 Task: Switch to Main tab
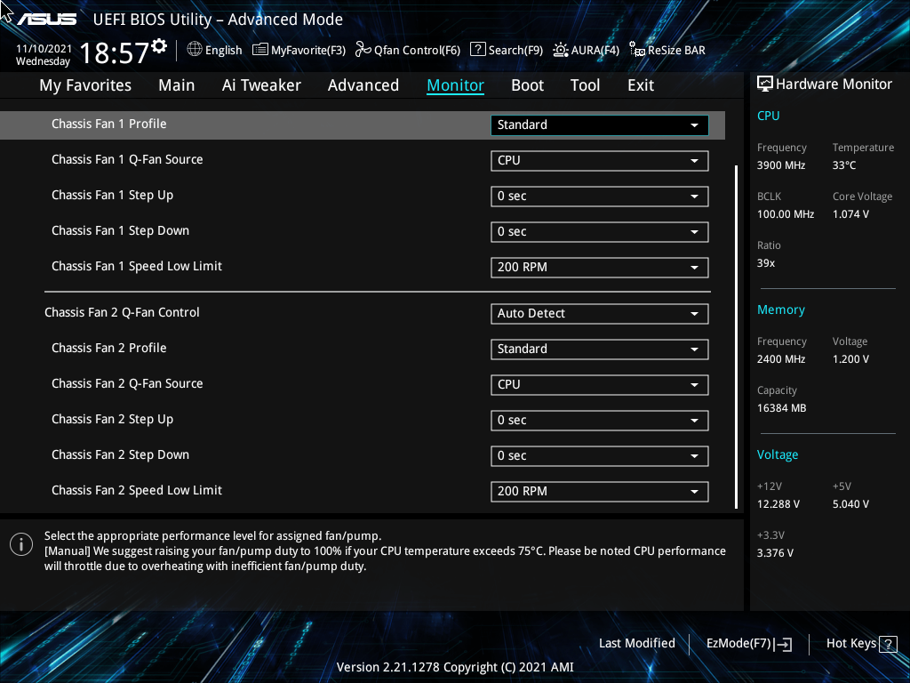coord(177,85)
